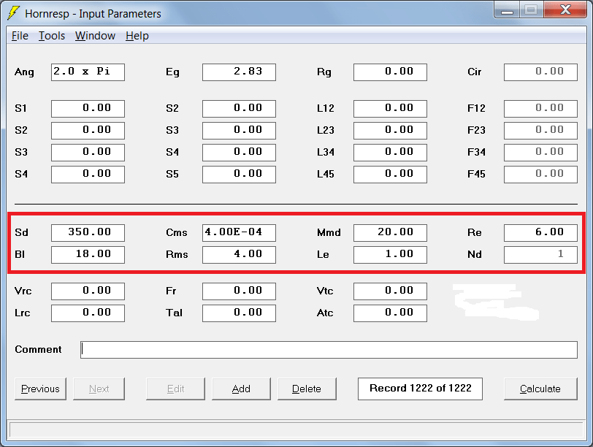
Task: Select the Re field showing 6.00
Action: [x=540, y=232]
